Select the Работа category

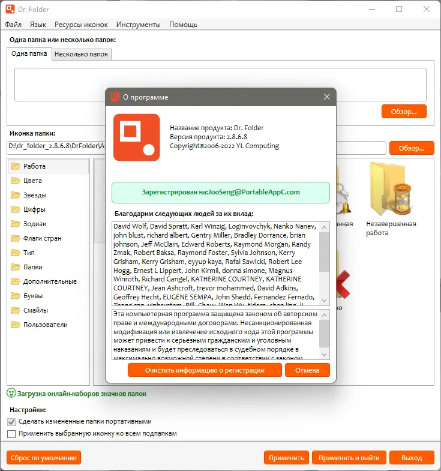(x=49, y=166)
